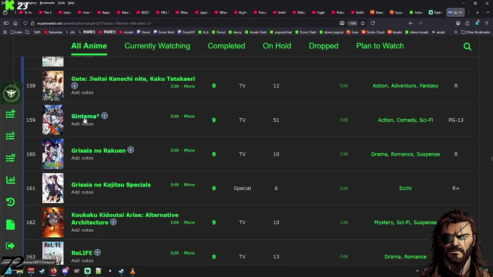Screen dimensions: 493x277
Task: Click the Comedy genre in Gintama° row
Action: coord(406,120)
